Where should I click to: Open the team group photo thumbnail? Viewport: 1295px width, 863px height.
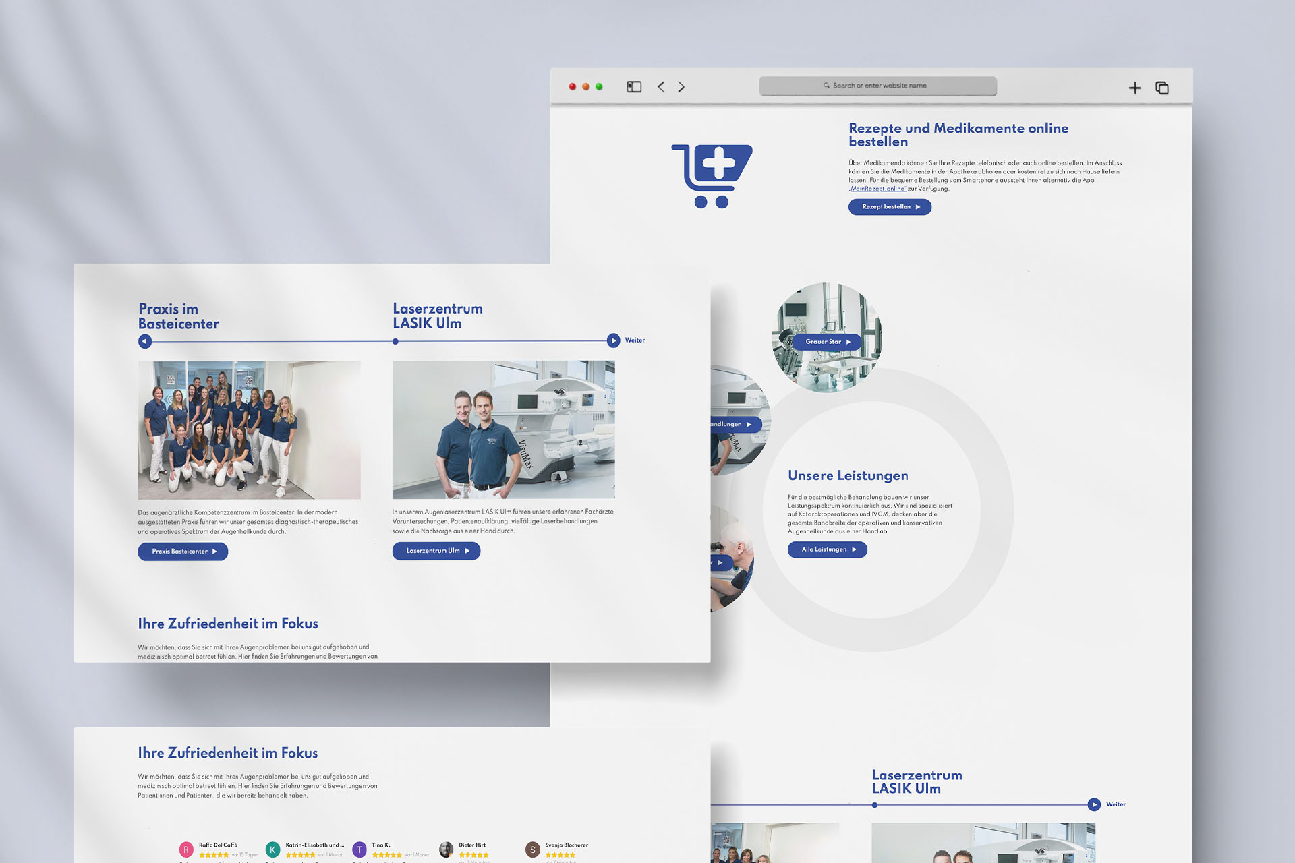(249, 429)
